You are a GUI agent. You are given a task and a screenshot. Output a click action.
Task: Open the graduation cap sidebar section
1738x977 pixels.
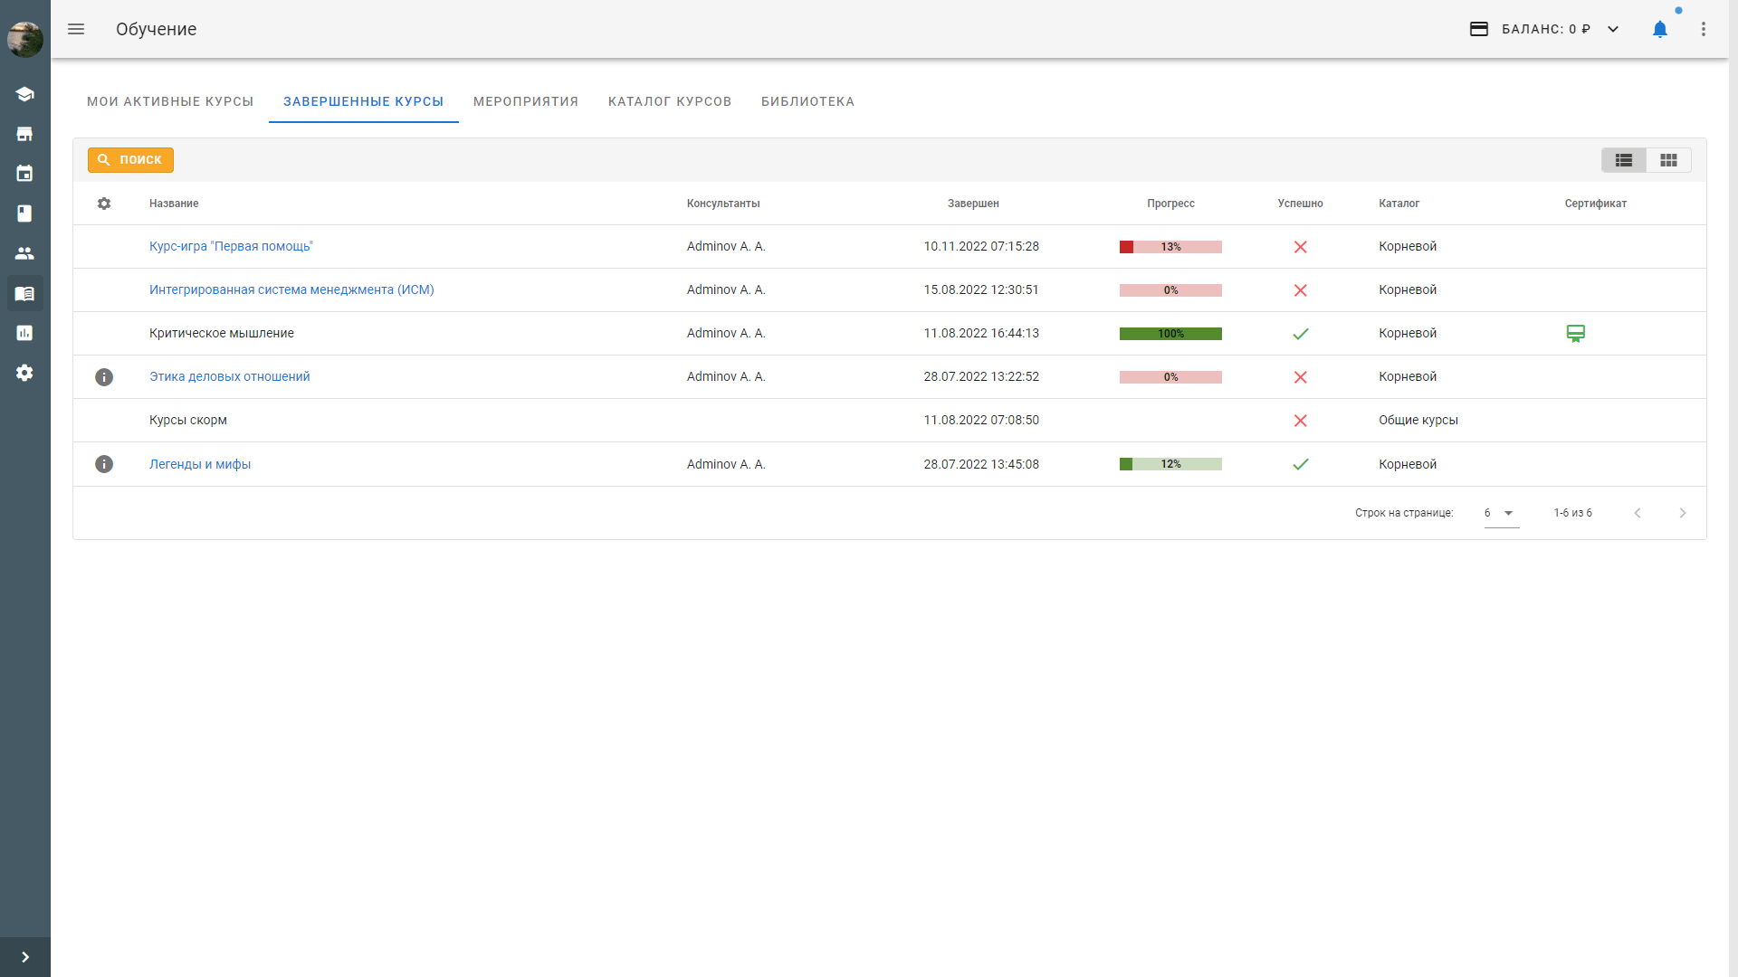point(24,94)
